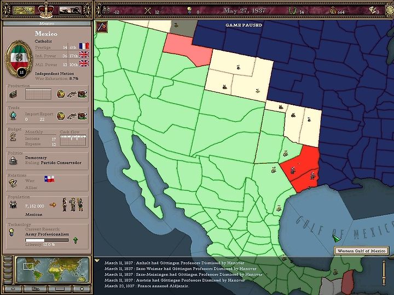Screen dimensions: 394x295
Task: Open the Relations scroll and quill icon
Action: 13,183
